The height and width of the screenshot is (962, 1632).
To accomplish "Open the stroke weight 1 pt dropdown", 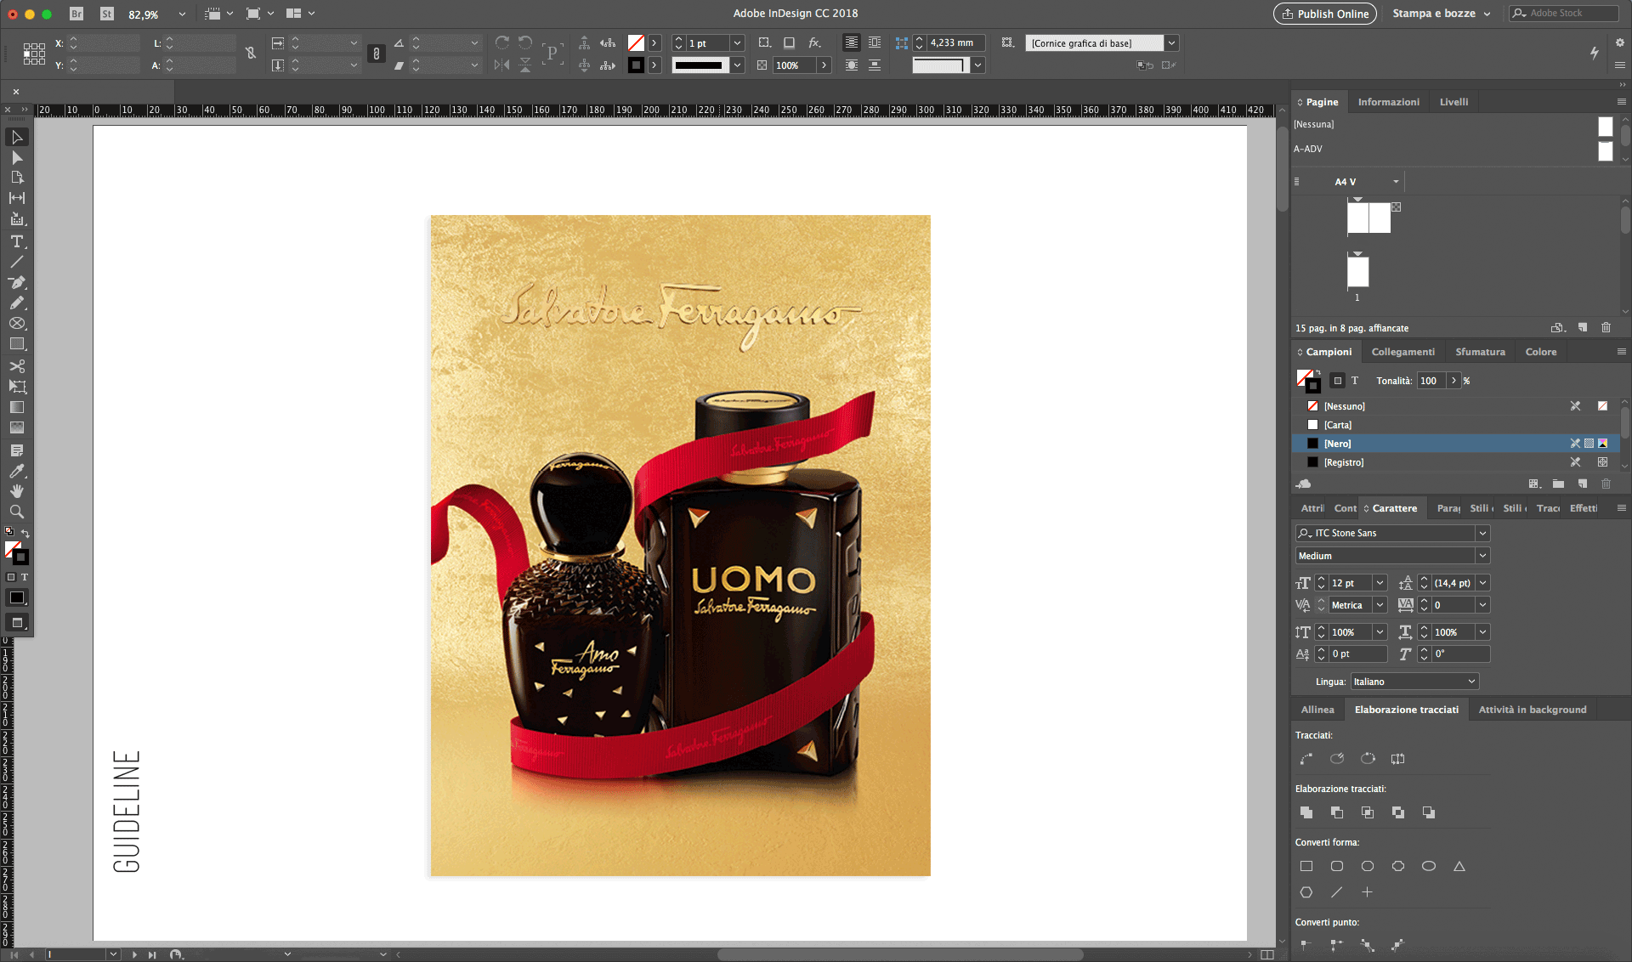I will pyautogui.click(x=737, y=42).
